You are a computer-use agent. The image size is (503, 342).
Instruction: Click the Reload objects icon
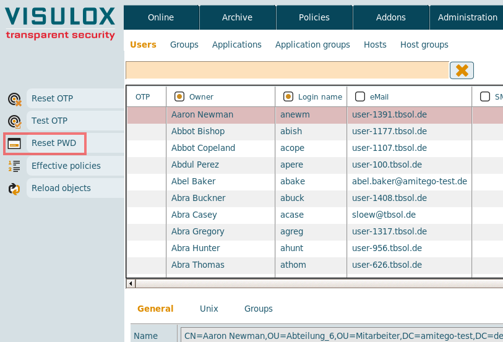[x=14, y=188]
